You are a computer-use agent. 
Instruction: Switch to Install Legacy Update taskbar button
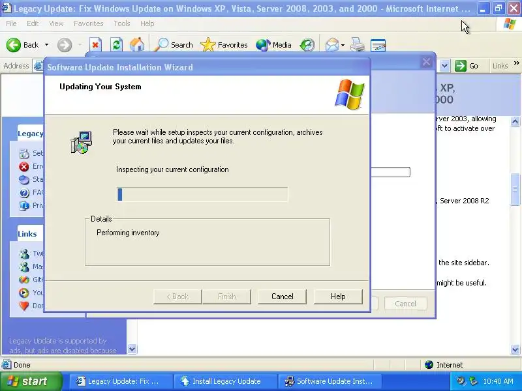226,381
